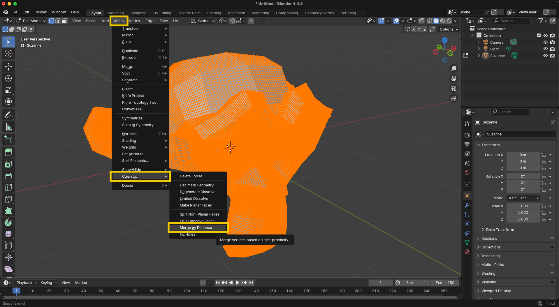The width and height of the screenshot is (559, 307).
Task: Toggle camera view icon in viewport
Action: pyautogui.click(x=454, y=88)
